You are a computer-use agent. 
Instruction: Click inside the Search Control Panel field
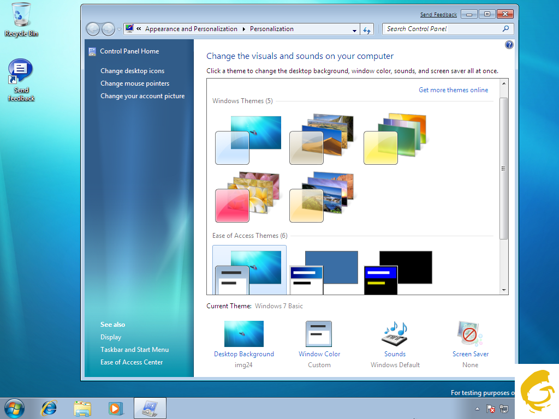[442, 29]
